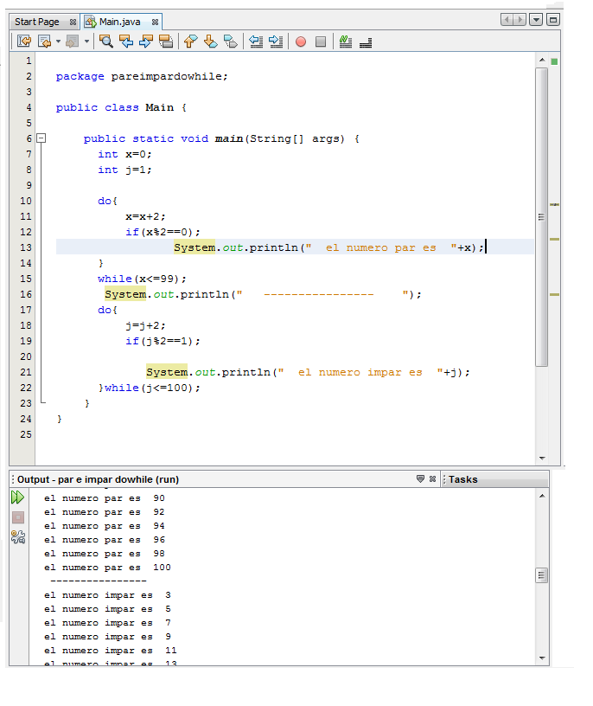Click the Last Edit toolbar icon
The width and height of the screenshot is (593, 706).
[x=24, y=42]
